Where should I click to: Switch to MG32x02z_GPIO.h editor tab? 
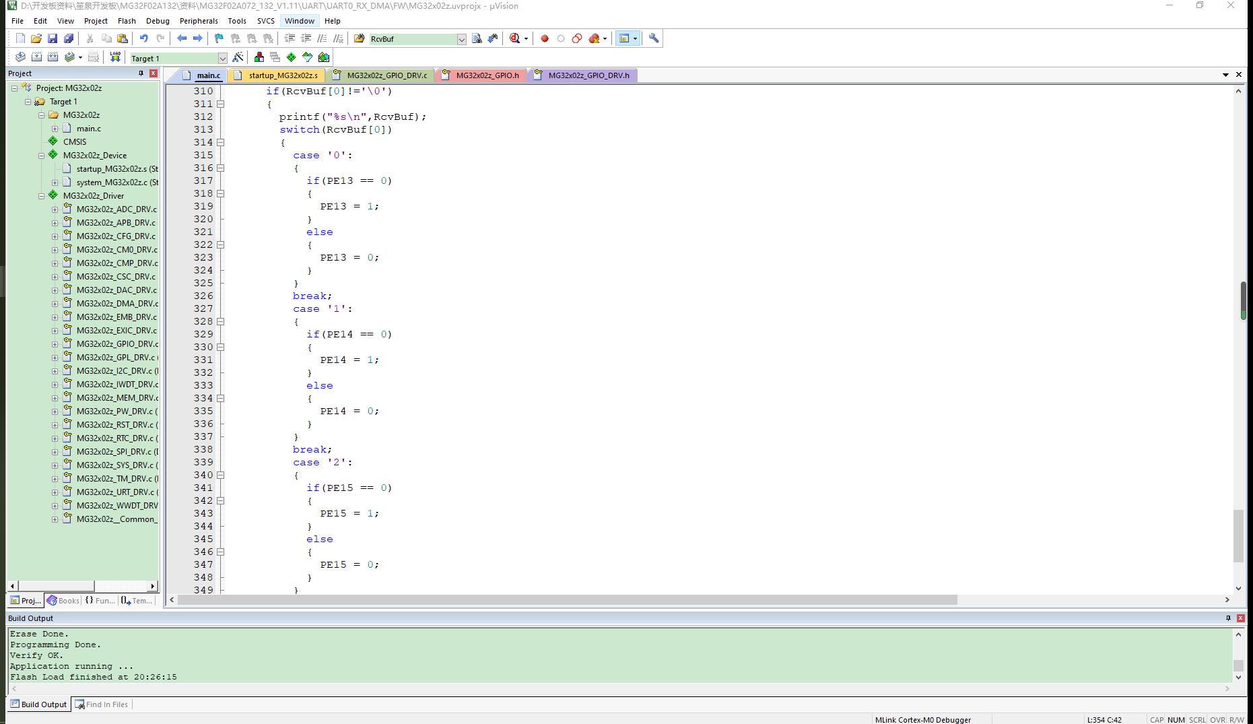coord(481,75)
